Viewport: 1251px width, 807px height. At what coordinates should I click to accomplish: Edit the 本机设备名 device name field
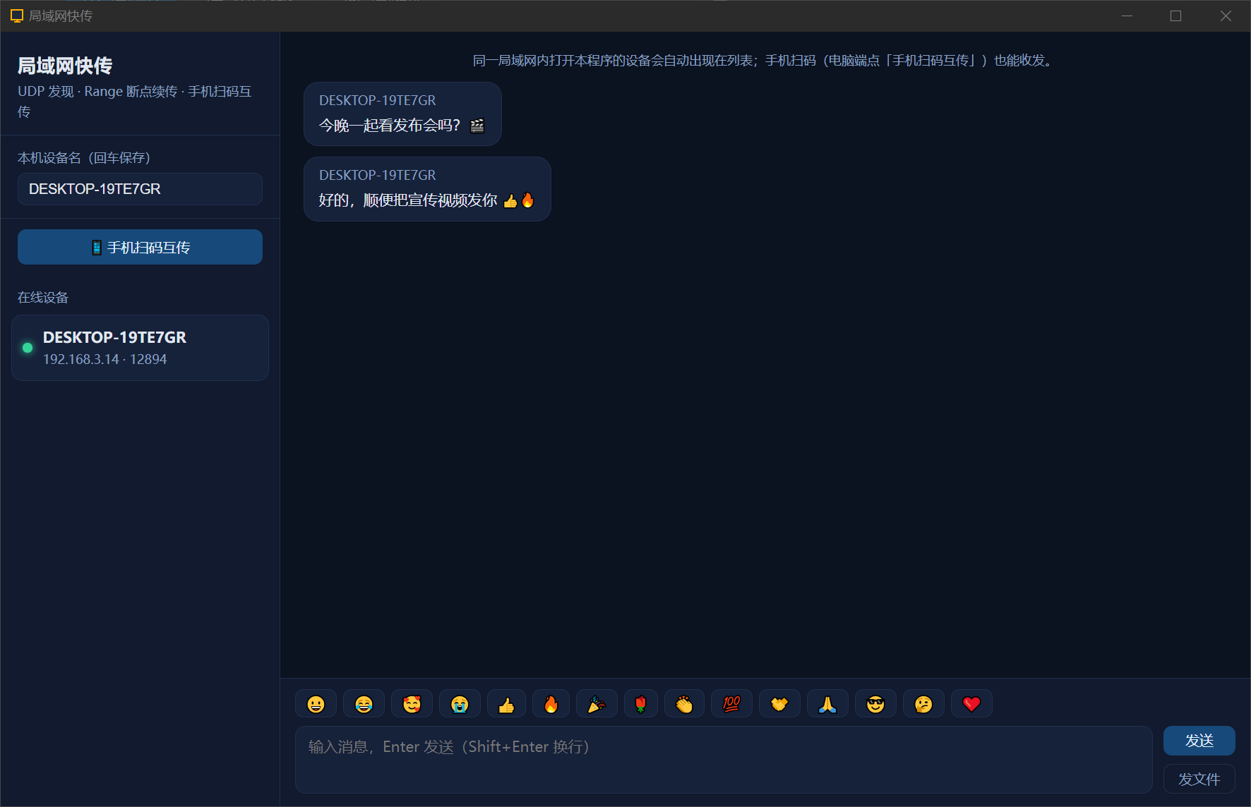click(x=140, y=189)
